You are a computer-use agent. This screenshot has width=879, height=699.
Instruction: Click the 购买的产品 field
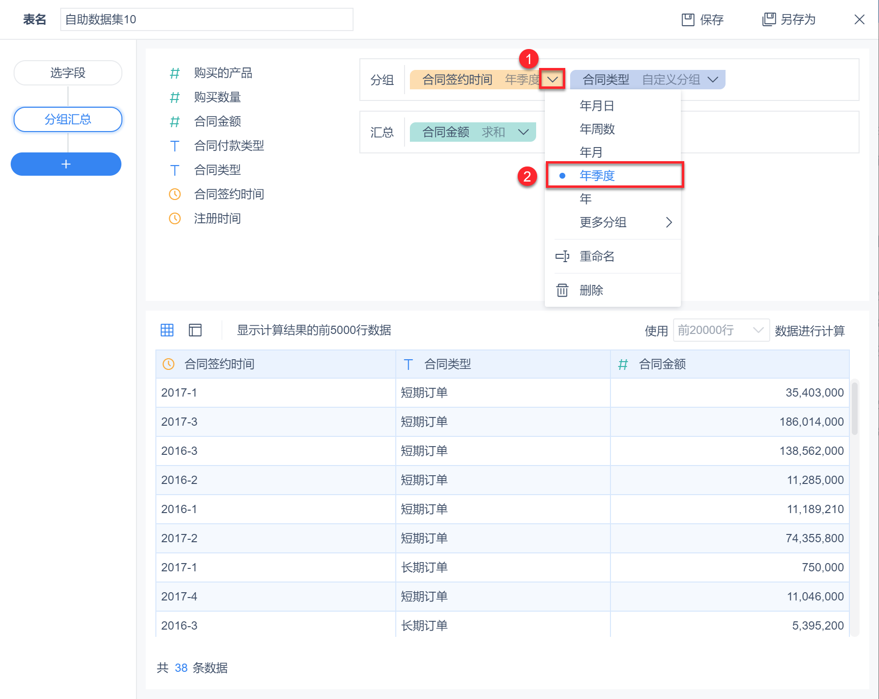(223, 73)
